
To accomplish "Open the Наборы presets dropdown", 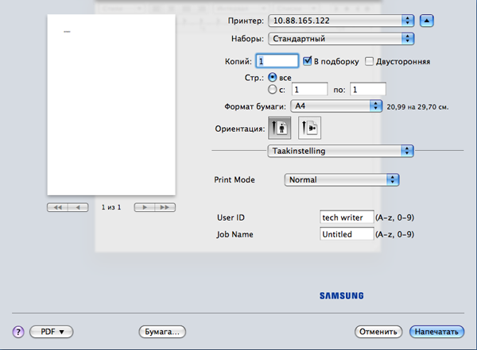I will [341, 39].
